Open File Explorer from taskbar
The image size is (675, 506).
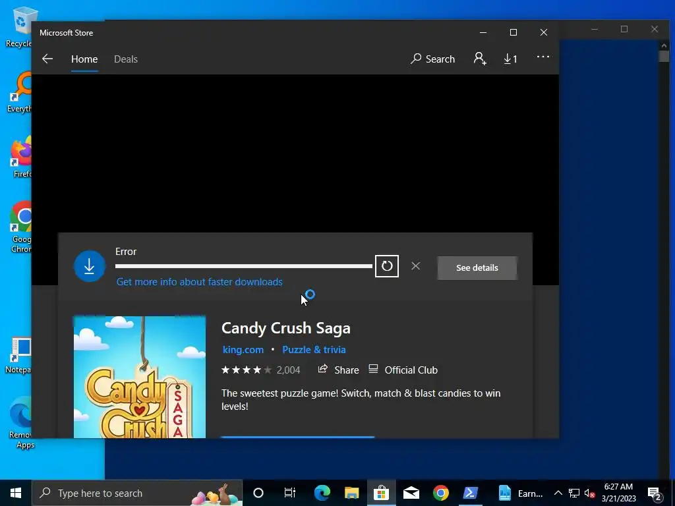351,493
